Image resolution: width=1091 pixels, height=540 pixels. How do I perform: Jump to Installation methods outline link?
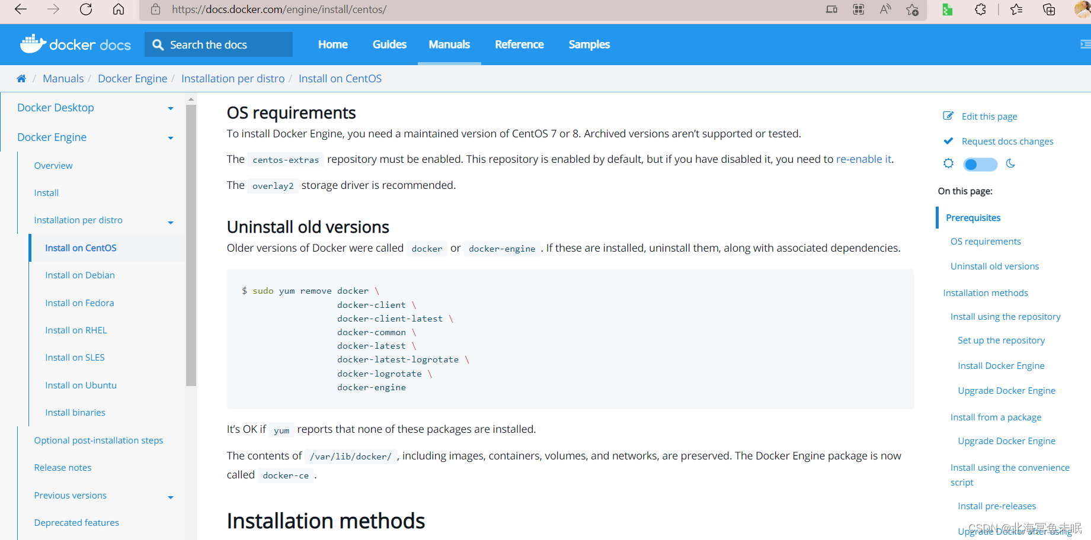click(x=986, y=293)
